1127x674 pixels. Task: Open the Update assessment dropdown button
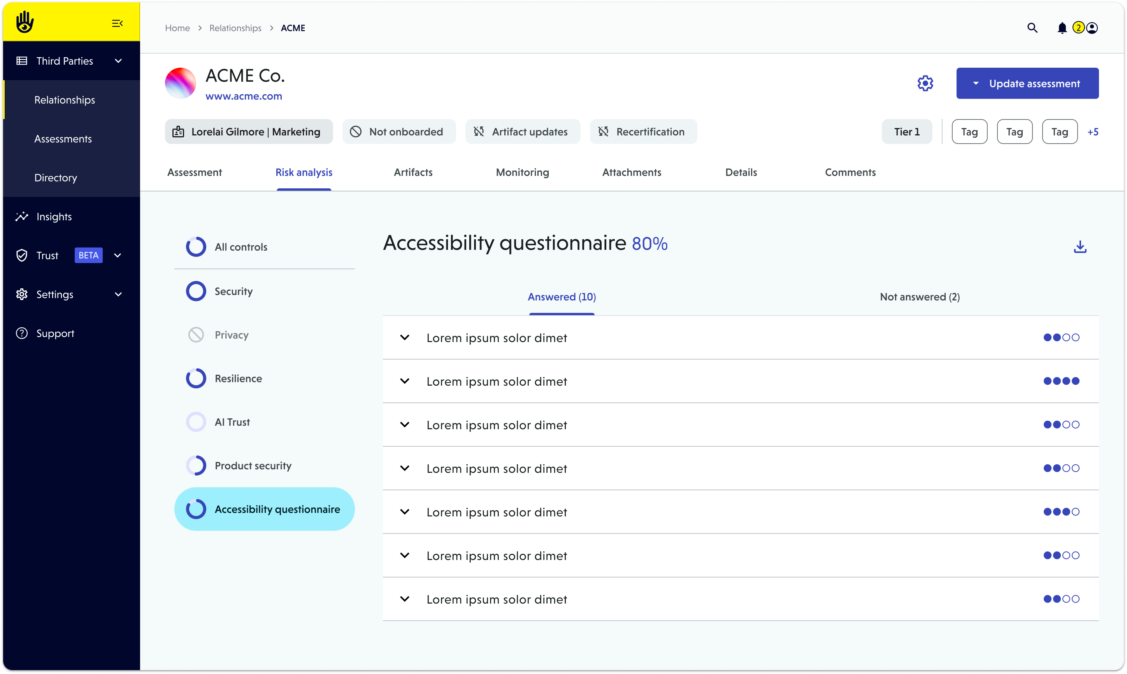[1027, 84]
